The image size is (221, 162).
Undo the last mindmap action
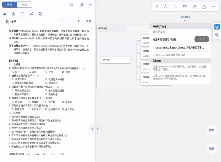point(166,7)
